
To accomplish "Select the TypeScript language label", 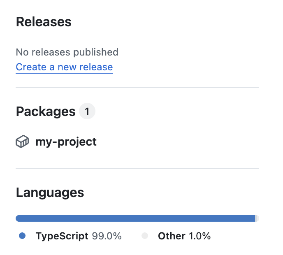I will click(x=62, y=236).
